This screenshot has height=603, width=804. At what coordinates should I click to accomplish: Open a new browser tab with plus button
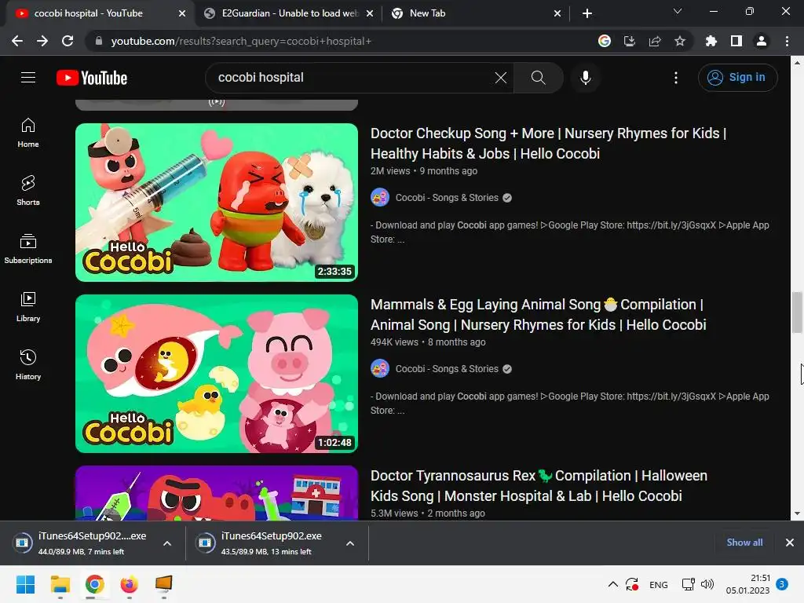[587, 13]
